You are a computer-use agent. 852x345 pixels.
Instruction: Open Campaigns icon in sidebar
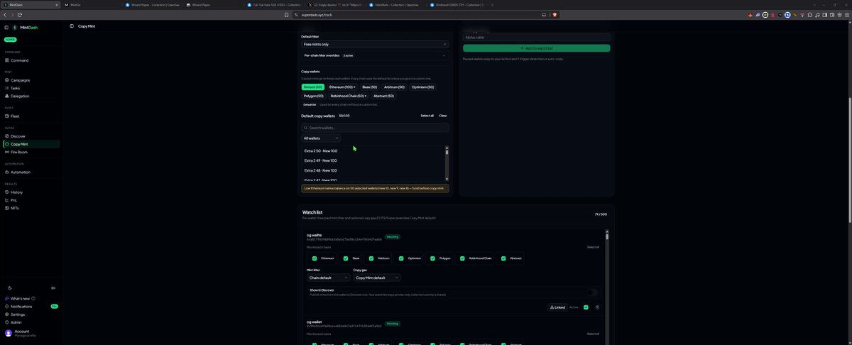point(6,80)
